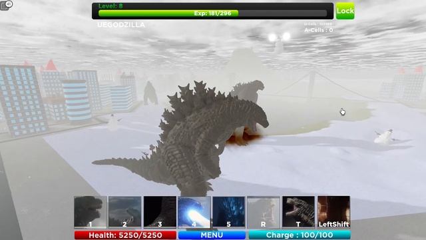426x240 pixels.
Task: Click the teal Charge 100/100 bar
Action: tap(300, 235)
